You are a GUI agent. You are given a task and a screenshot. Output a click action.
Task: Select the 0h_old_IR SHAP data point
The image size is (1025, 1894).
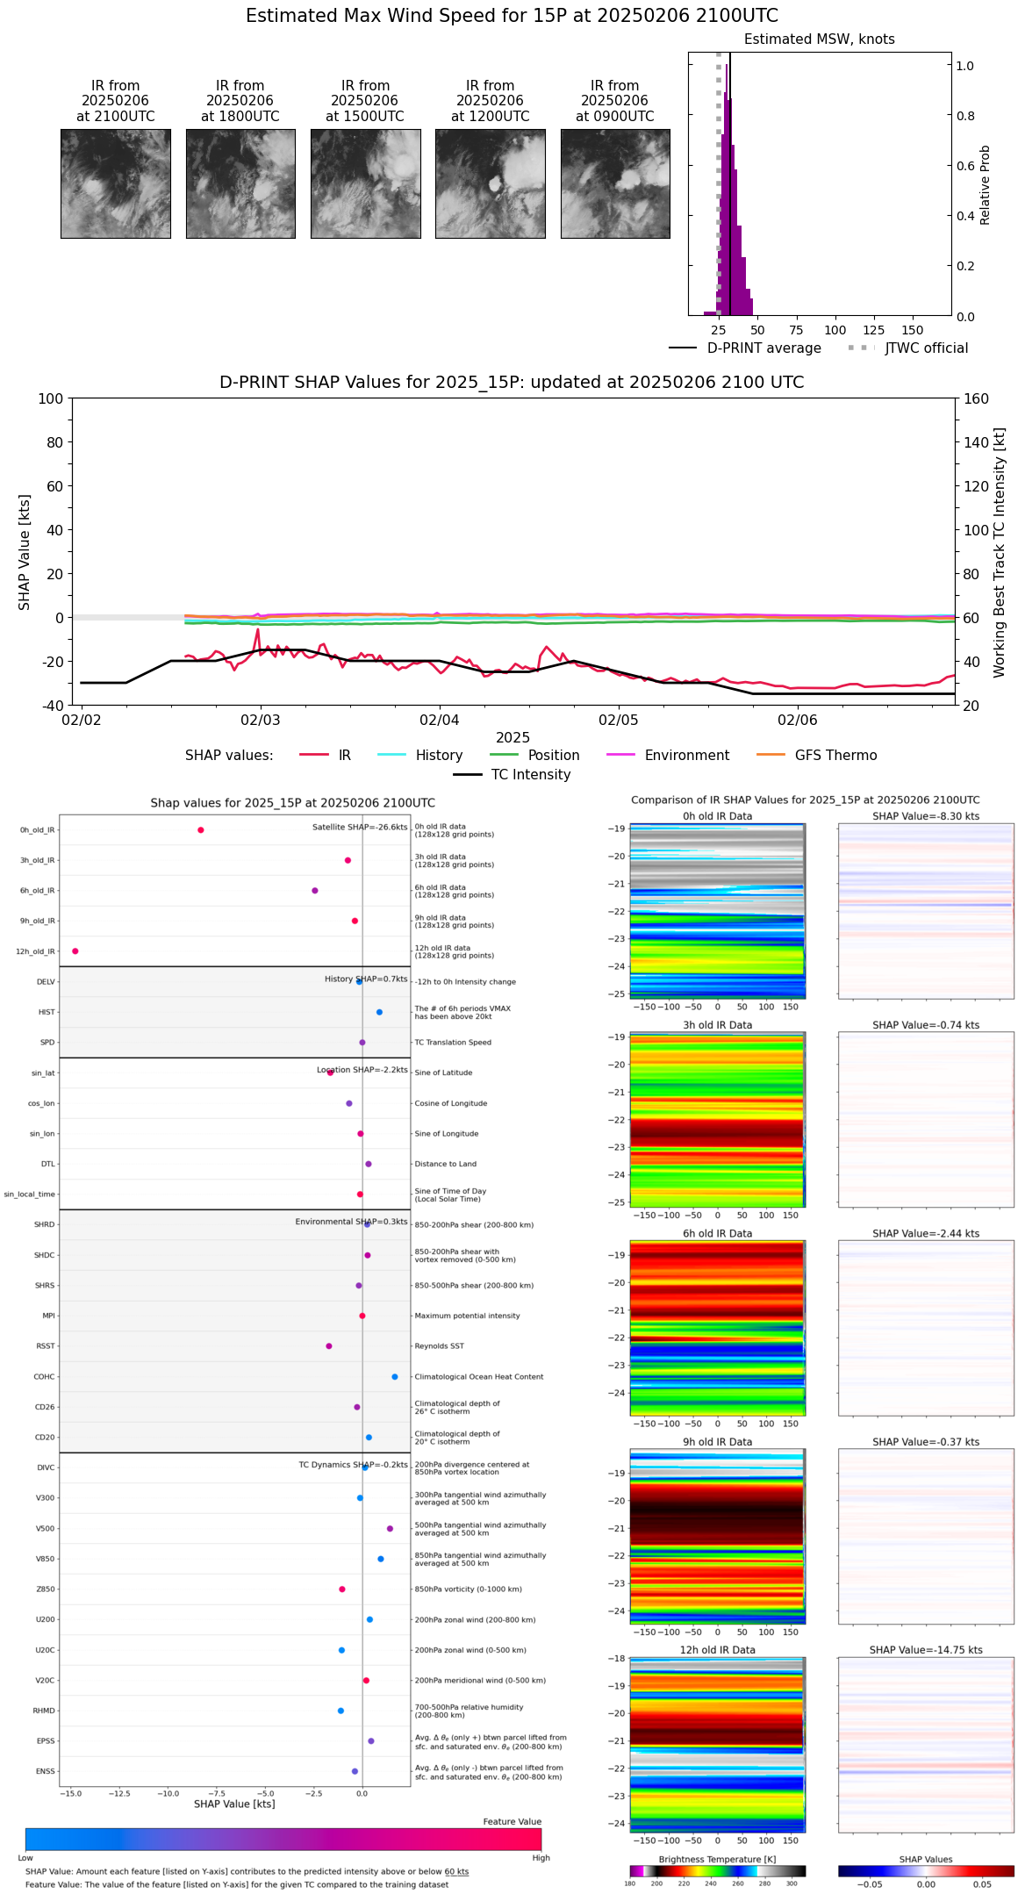(201, 829)
